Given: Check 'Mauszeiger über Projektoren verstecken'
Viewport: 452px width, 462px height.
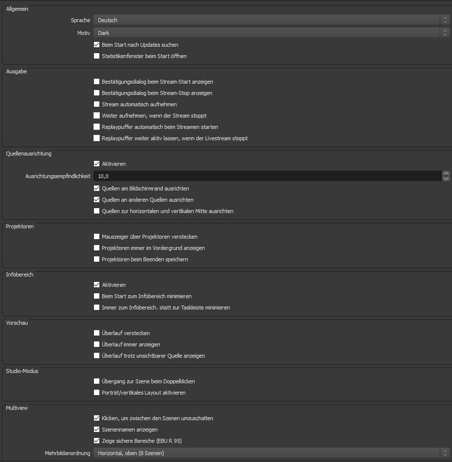Looking at the screenshot, I should pyautogui.click(x=97, y=237).
